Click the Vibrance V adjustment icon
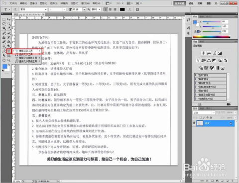239x183 pixels. (x=198, y=61)
